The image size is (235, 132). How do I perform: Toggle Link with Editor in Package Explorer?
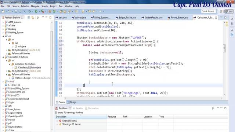(x=33, y=18)
